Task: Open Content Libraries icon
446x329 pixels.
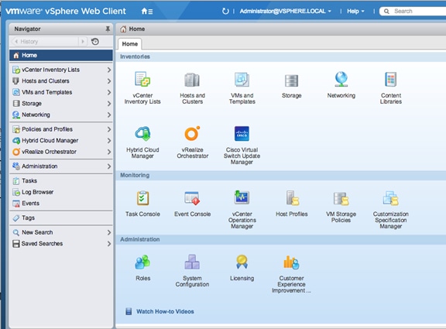Action: (390, 79)
